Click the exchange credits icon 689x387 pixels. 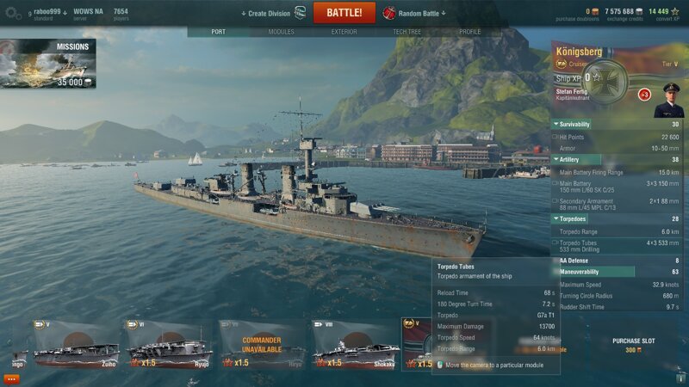click(x=639, y=11)
